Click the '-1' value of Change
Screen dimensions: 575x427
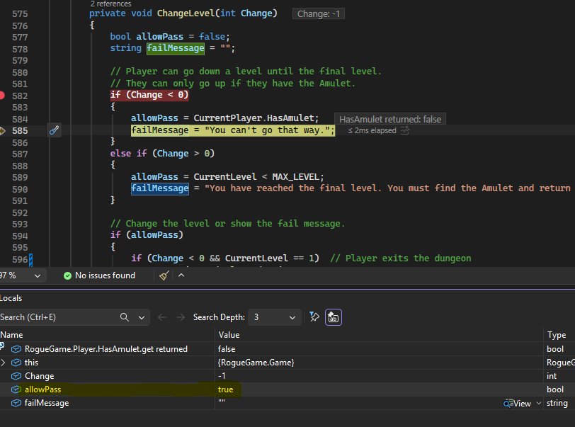222,376
